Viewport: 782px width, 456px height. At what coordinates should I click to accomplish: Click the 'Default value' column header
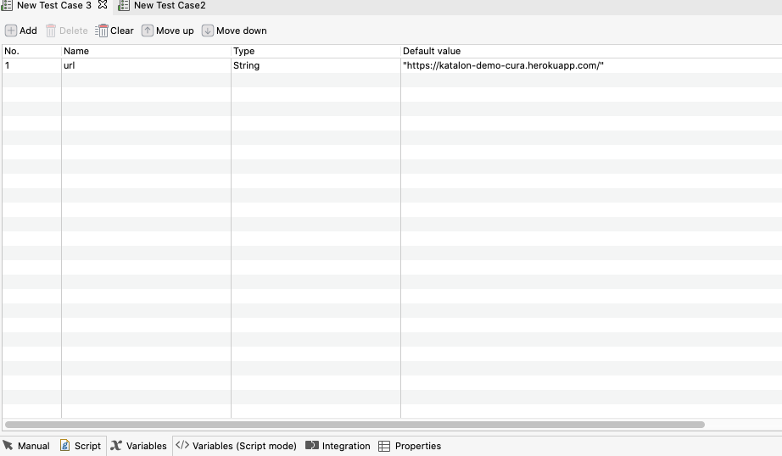591,51
